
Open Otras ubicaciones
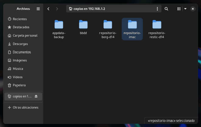(23, 108)
